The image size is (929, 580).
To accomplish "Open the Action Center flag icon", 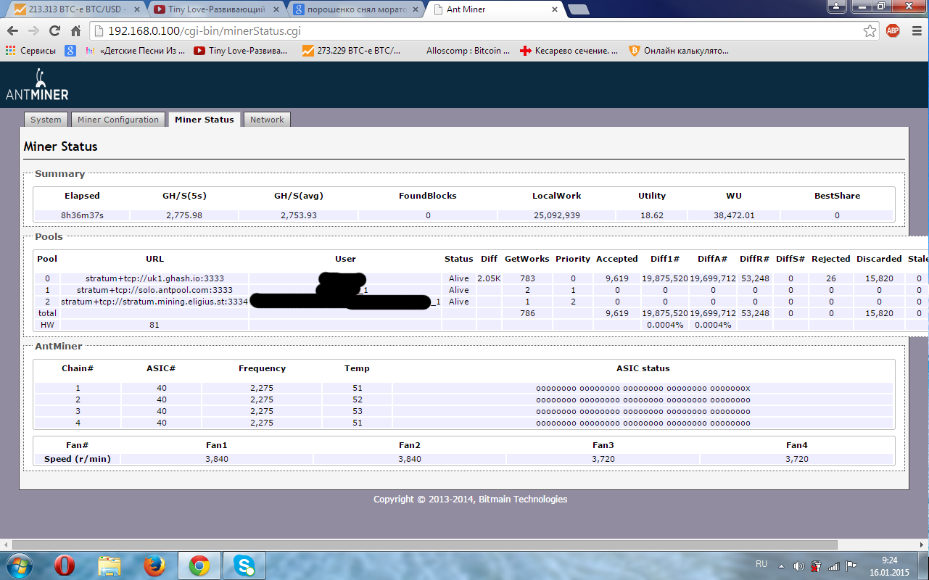I will pos(851,565).
